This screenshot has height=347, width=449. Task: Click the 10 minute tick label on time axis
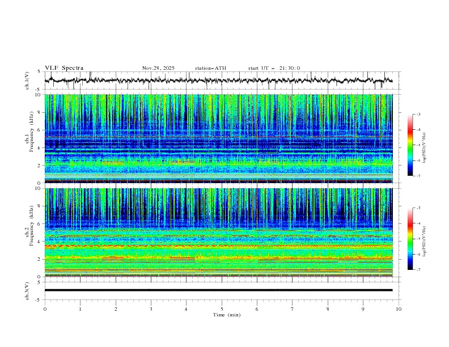tap(399, 308)
